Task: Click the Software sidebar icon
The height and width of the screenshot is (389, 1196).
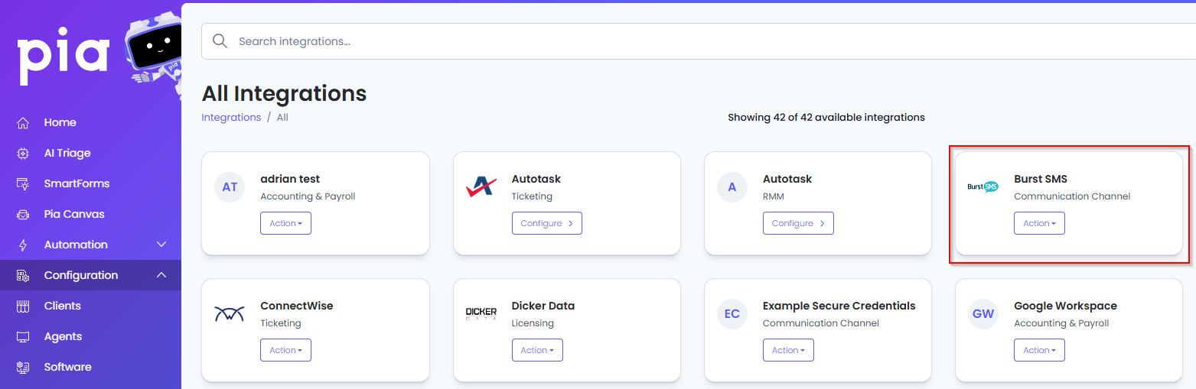Action: tap(23, 367)
